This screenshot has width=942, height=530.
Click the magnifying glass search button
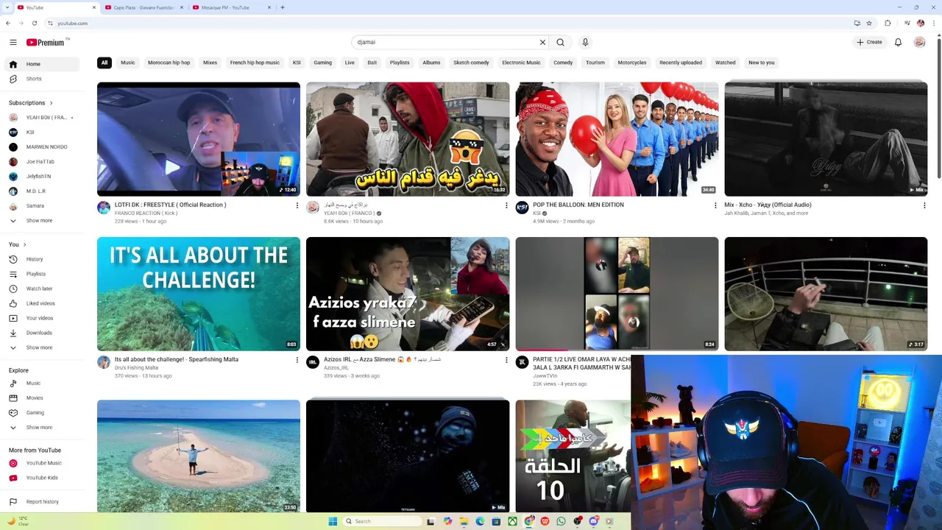pos(560,42)
